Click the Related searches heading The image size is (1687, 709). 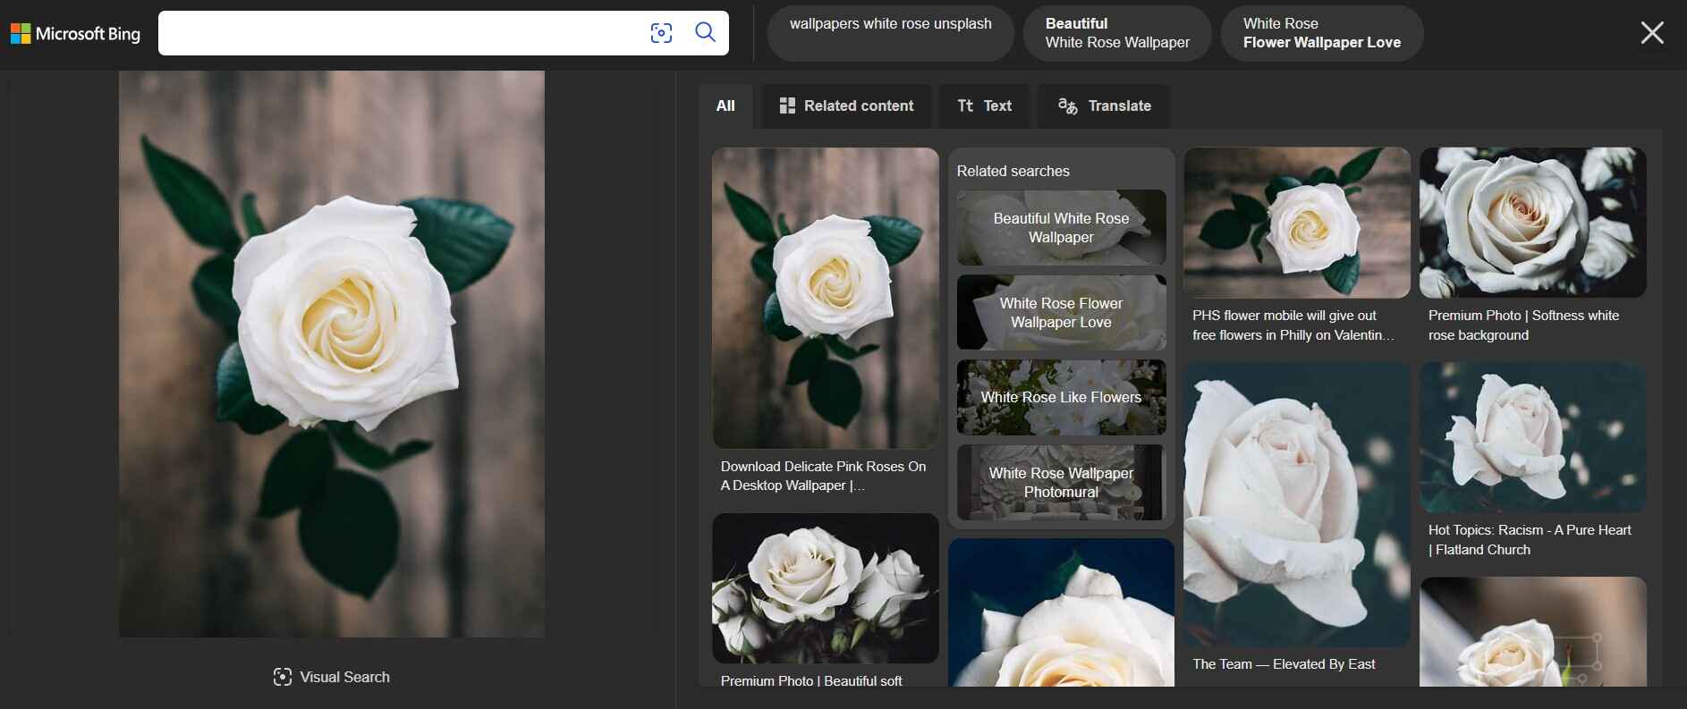(x=1013, y=171)
